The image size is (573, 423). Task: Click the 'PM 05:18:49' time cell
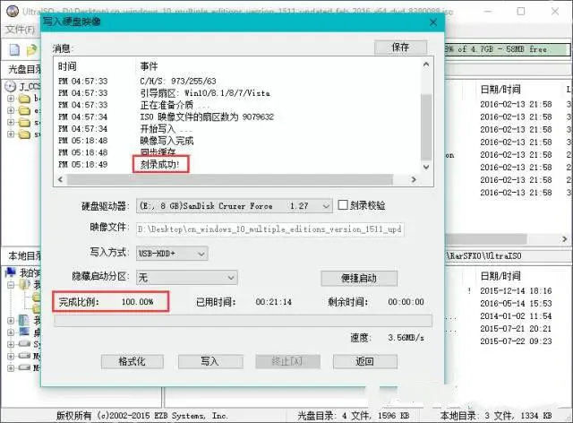tap(82, 165)
